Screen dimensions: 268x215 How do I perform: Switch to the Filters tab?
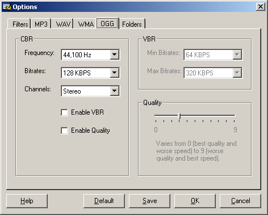(x=20, y=24)
